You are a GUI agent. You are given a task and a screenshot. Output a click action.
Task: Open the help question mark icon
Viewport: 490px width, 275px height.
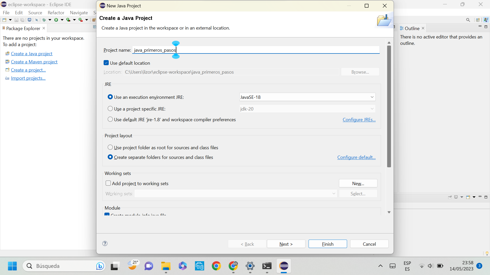pos(105,243)
